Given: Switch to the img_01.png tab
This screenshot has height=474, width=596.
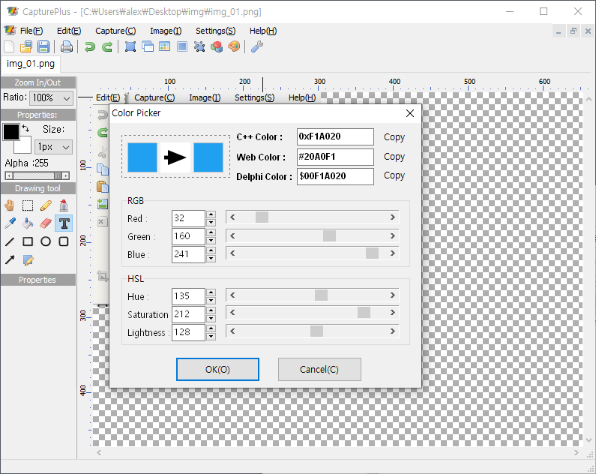Looking at the screenshot, I should point(31,64).
